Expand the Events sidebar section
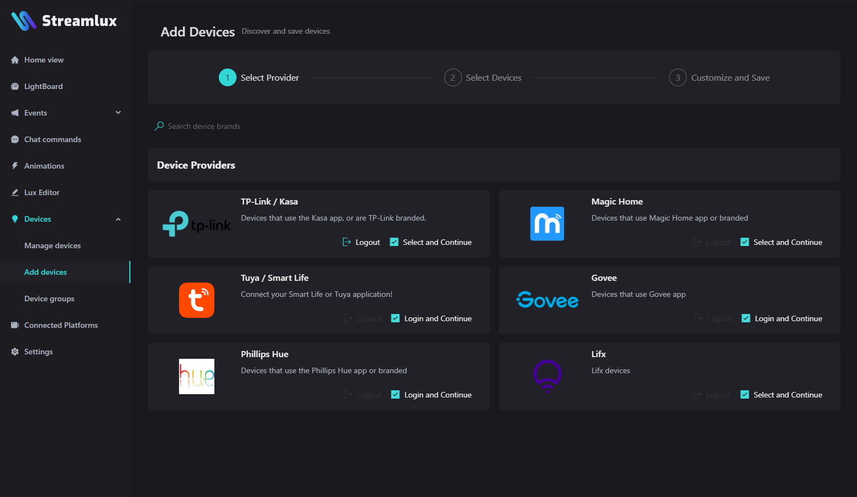Screen dimensions: 857x497 [x=118, y=112]
